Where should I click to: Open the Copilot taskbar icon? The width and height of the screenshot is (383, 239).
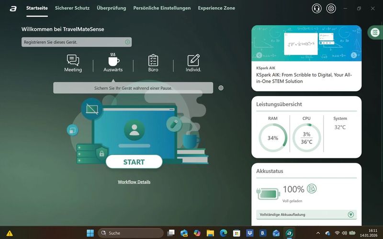197,233
